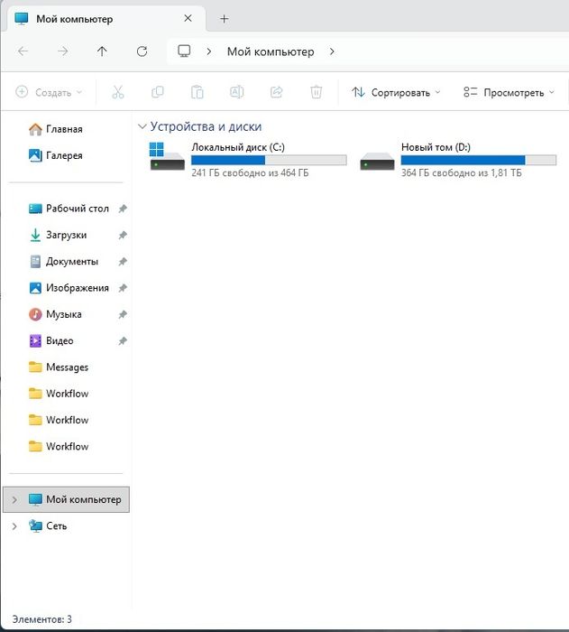Click pin icon next to Музыка
The width and height of the screenshot is (569, 632).
point(123,314)
